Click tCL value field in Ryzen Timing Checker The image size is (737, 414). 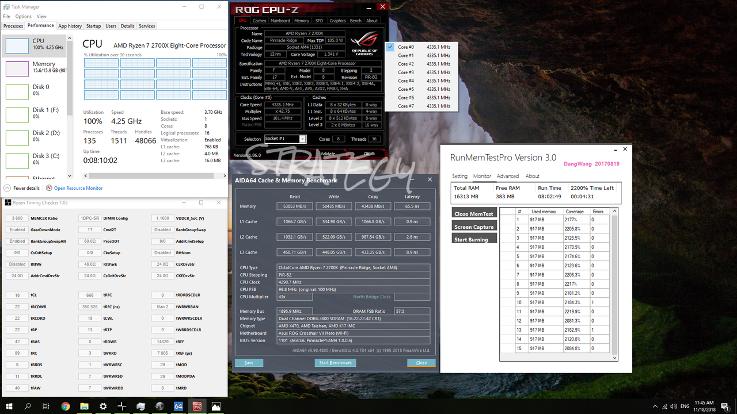(x=17, y=295)
